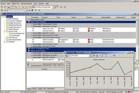Sort by Severity column header

click(x=94, y=17)
